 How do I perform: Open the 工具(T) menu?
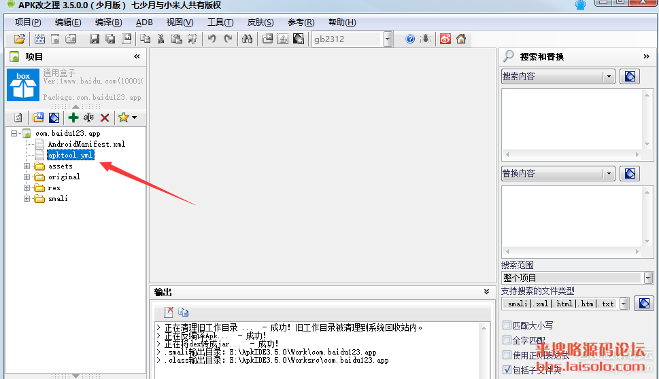click(x=220, y=22)
